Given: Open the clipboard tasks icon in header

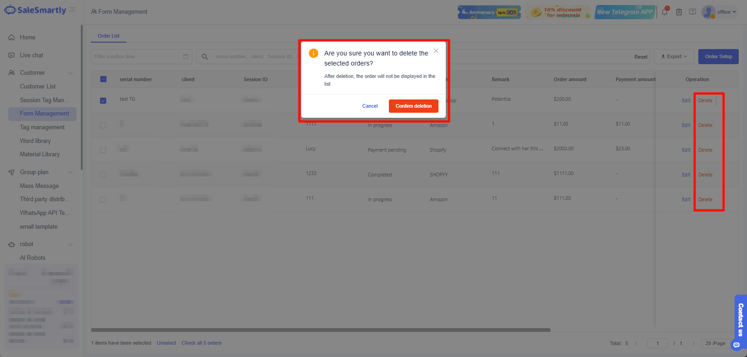Looking at the screenshot, I should (679, 12).
